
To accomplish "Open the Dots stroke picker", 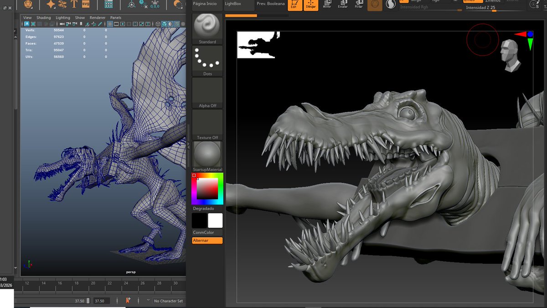I will pos(207,61).
